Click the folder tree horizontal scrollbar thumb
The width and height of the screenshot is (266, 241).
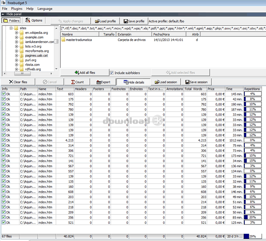23,74
